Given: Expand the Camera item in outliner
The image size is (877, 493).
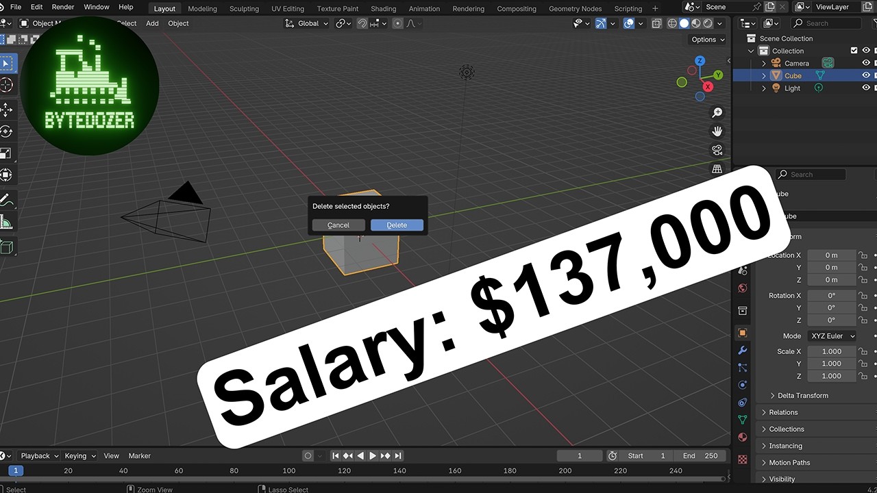Looking at the screenshot, I should click(x=764, y=63).
